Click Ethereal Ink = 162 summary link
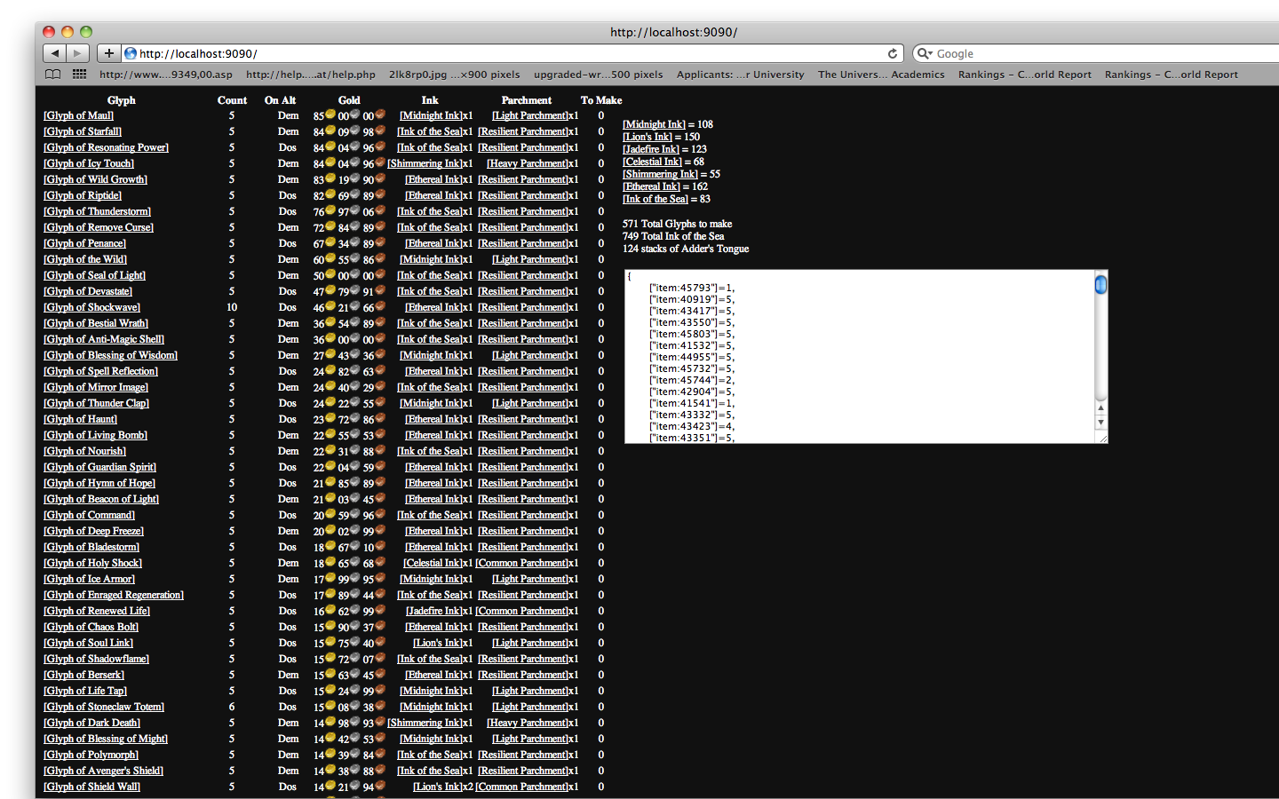1279x799 pixels. pos(651,186)
